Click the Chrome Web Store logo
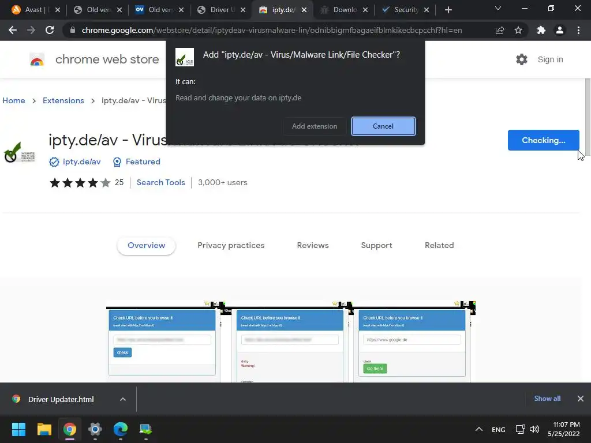This screenshot has width=591, height=443. (x=37, y=59)
